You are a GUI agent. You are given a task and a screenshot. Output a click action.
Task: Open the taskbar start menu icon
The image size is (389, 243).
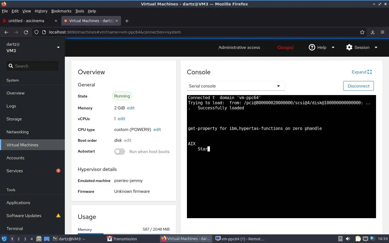coord(4,239)
